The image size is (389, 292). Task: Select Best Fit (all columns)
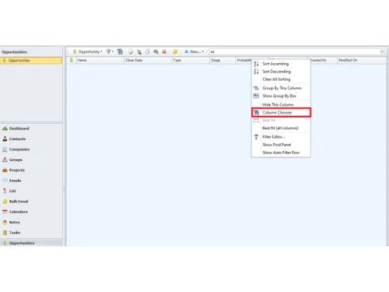281,128
